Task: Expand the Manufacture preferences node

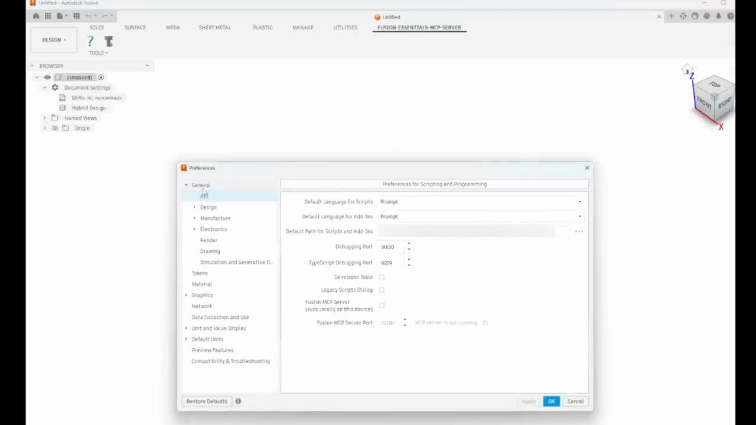Action: click(194, 218)
